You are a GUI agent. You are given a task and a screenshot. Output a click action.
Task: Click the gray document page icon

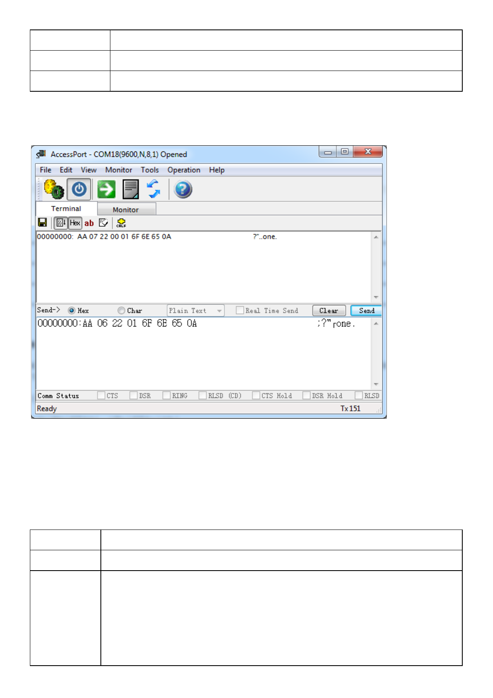131,189
